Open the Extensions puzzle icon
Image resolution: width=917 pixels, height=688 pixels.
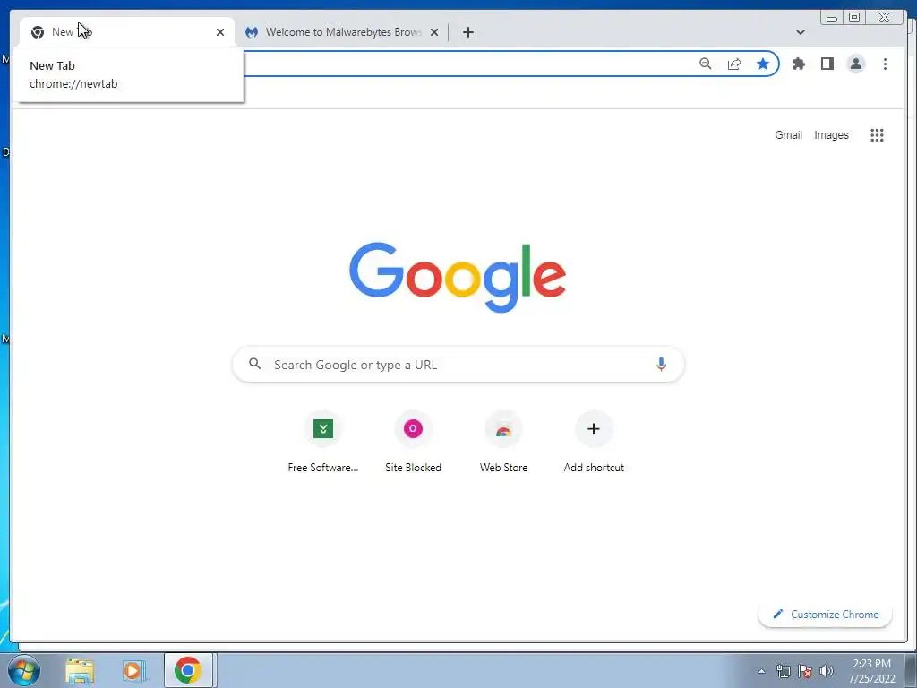(798, 64)
